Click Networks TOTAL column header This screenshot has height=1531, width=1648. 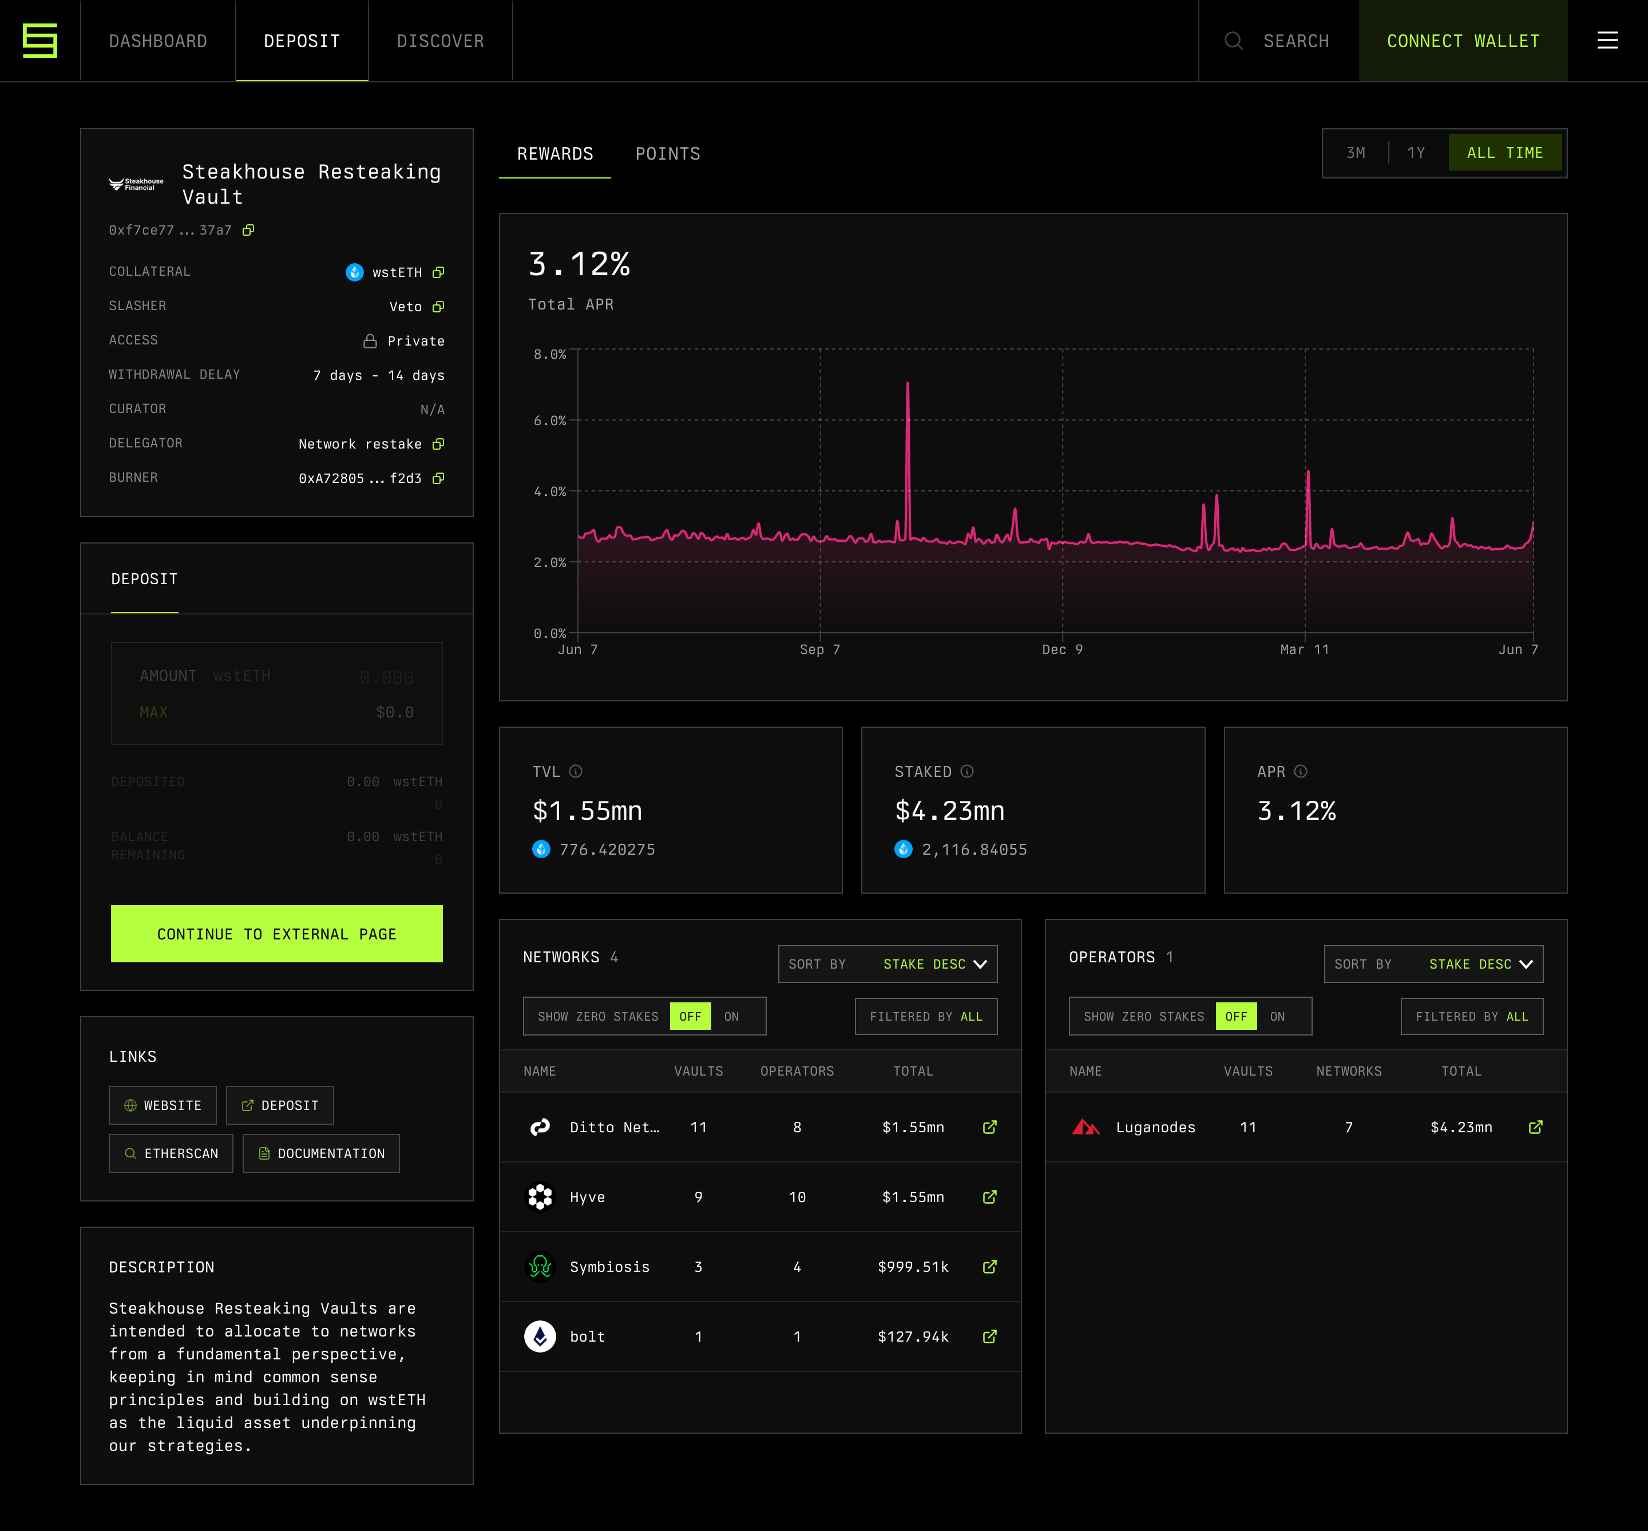(x=913, y=1071)
